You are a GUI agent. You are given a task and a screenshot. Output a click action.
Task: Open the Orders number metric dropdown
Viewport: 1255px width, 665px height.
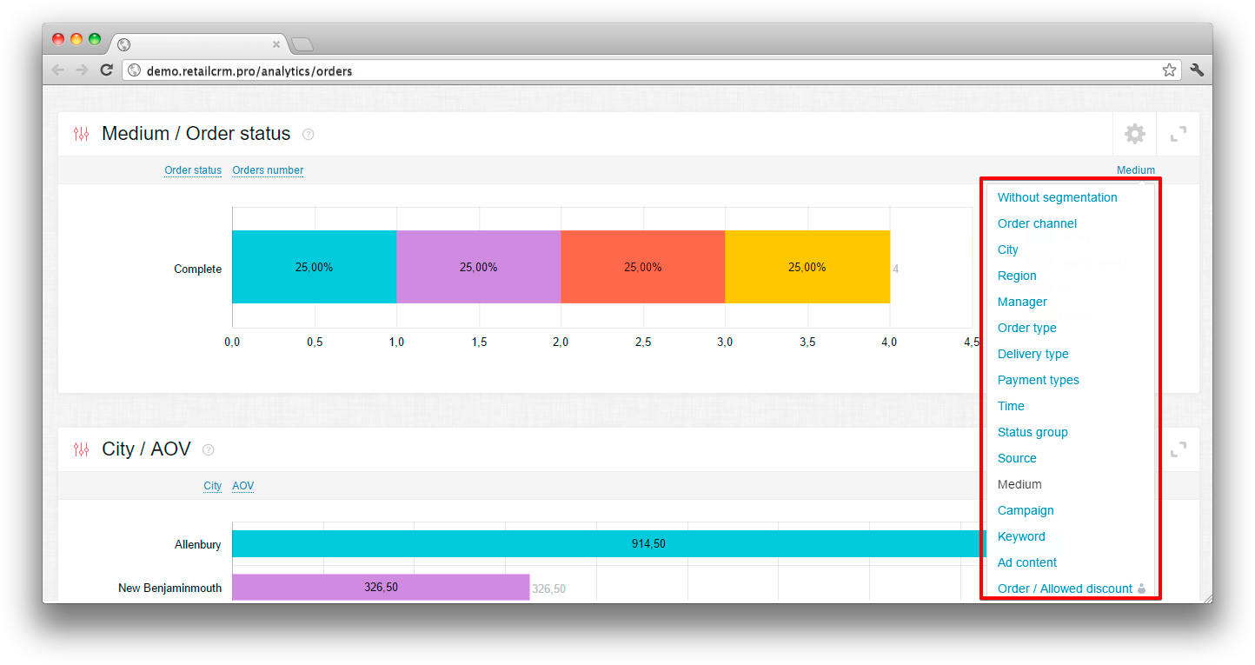[268, 170]
